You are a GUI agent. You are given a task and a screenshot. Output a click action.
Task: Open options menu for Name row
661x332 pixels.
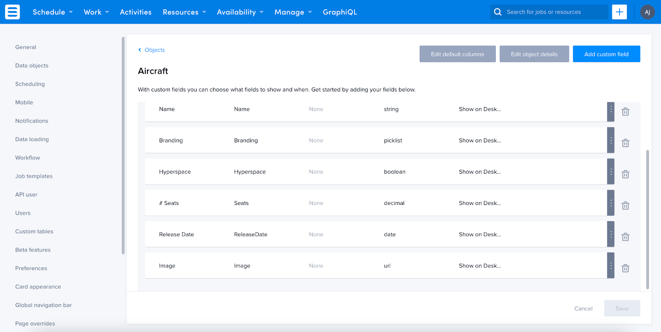pos(611,111)
